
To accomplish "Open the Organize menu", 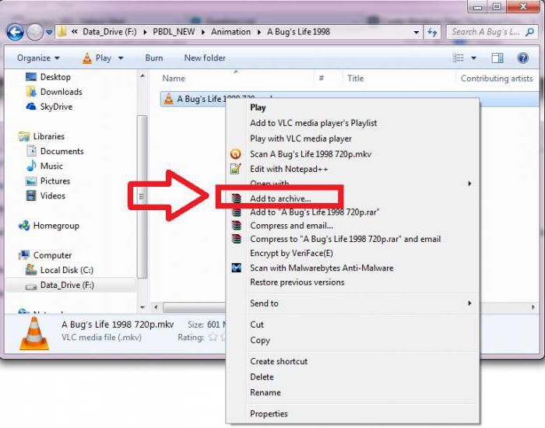I will pos(38,58).
